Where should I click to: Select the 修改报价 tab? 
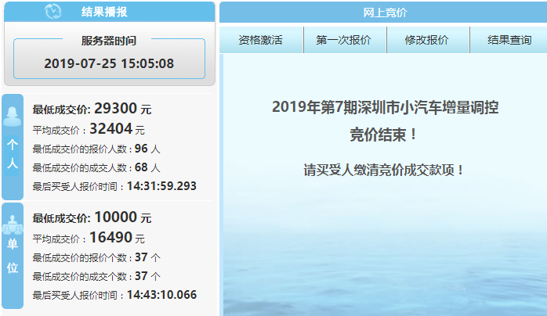coord(428,40)
